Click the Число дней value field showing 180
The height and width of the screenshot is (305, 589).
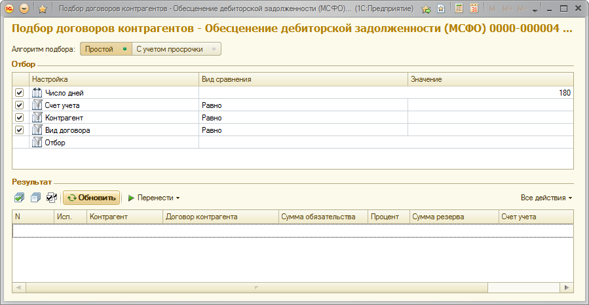point(490,93)
